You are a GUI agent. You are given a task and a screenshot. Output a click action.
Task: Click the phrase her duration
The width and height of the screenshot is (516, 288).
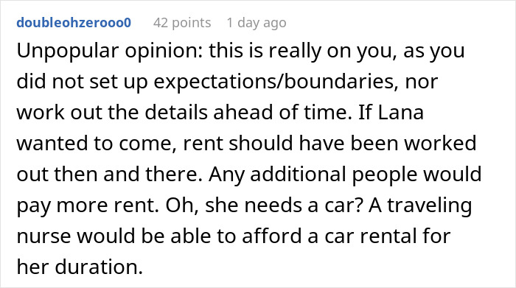[80, 267]
